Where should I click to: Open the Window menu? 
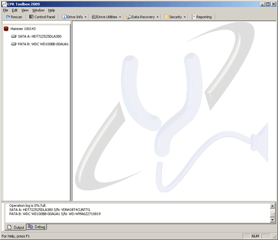click(38, 10)
